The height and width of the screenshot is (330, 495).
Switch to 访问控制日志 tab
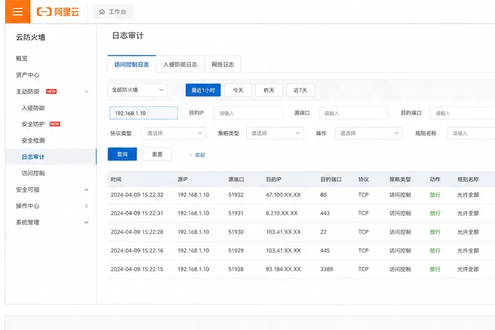point(131,64)
